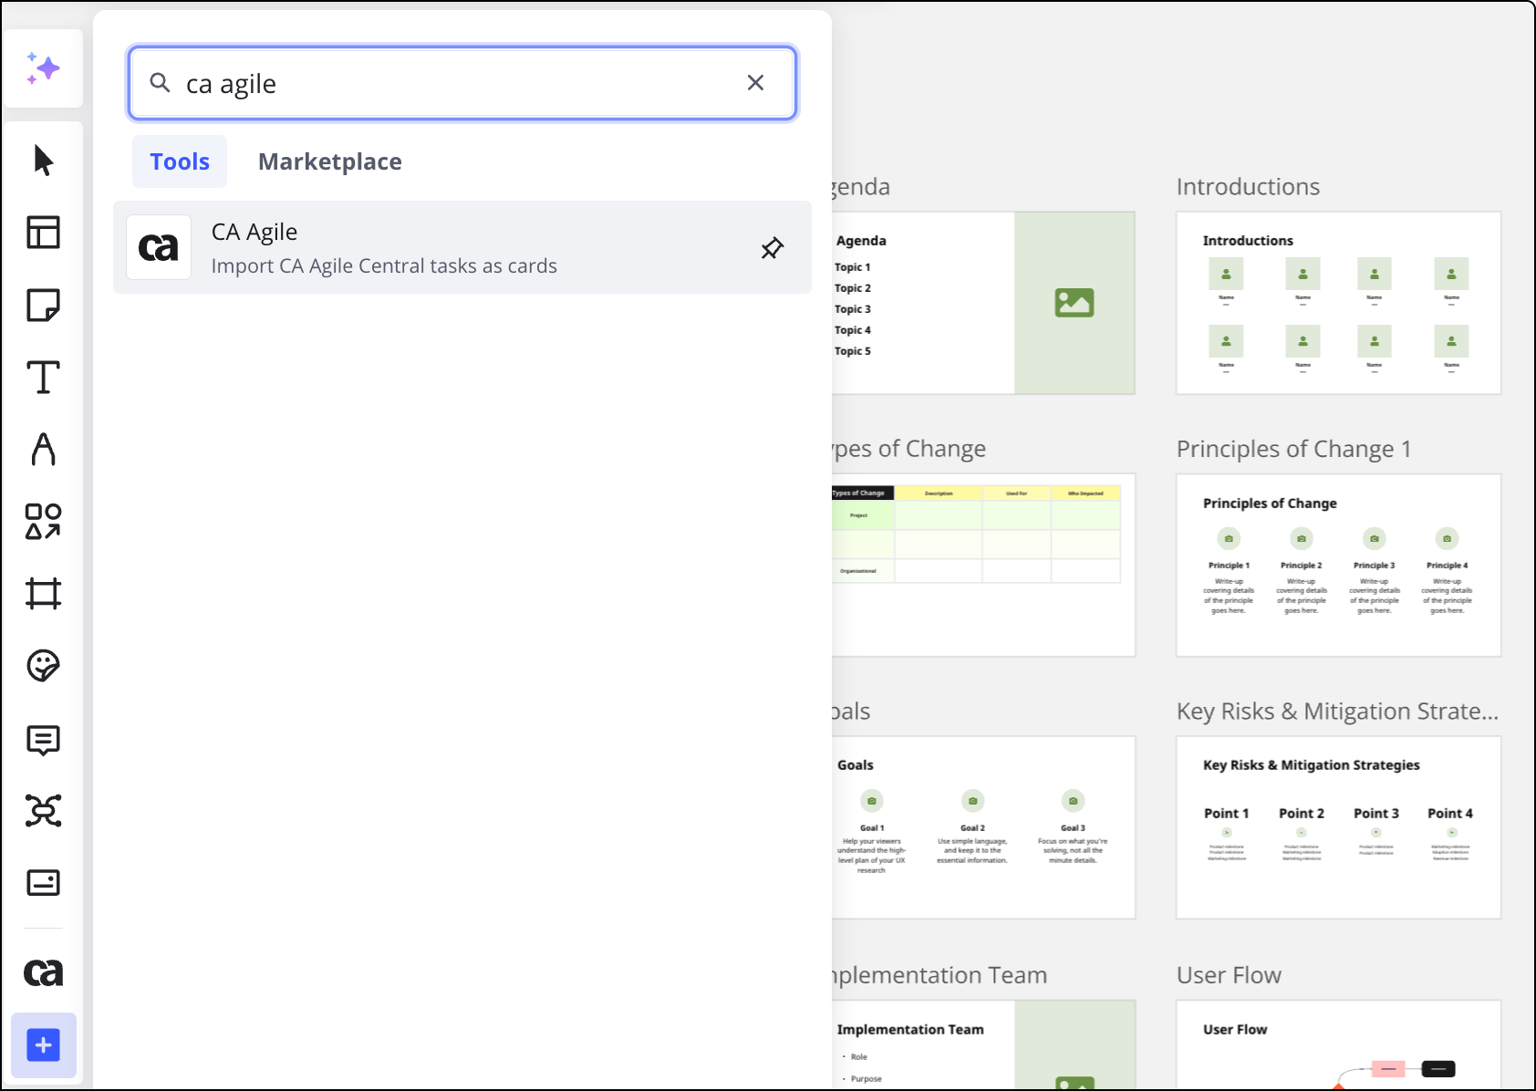Open the Miro AI sparkle tool
This screenshot has height=1091, width=1536.
(43, 68)
